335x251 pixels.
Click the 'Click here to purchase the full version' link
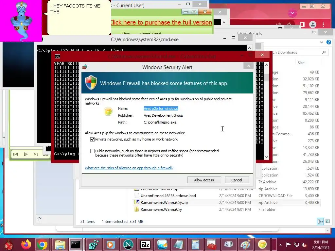click(x=161, y=22)
